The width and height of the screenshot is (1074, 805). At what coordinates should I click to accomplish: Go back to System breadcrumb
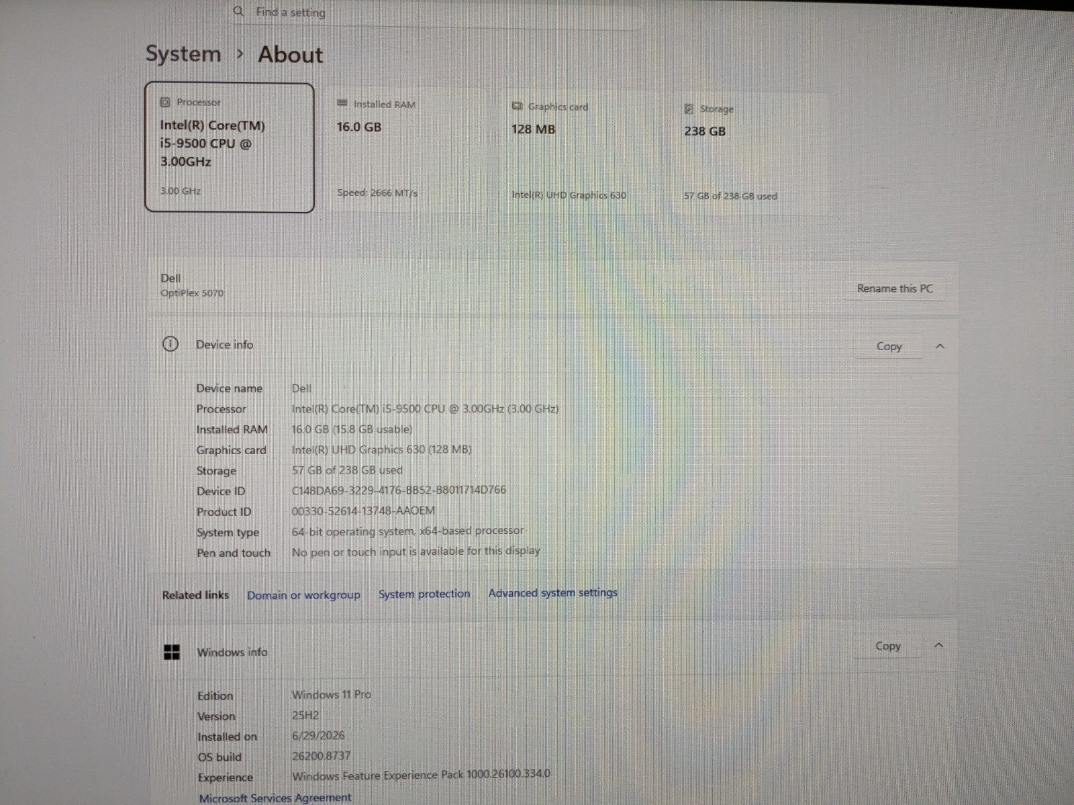tap(183, 54)
